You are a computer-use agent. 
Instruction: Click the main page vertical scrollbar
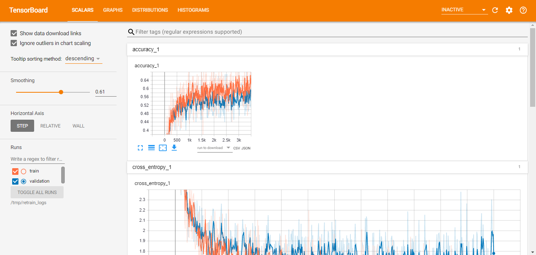pos(532,66)
